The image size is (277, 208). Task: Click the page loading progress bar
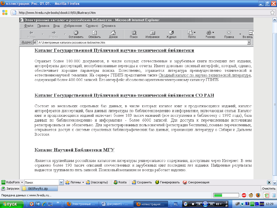[x=226, y=195]
